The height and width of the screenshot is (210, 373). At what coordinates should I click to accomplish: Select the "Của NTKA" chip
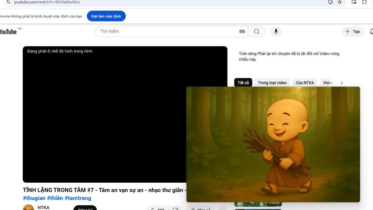305,83
